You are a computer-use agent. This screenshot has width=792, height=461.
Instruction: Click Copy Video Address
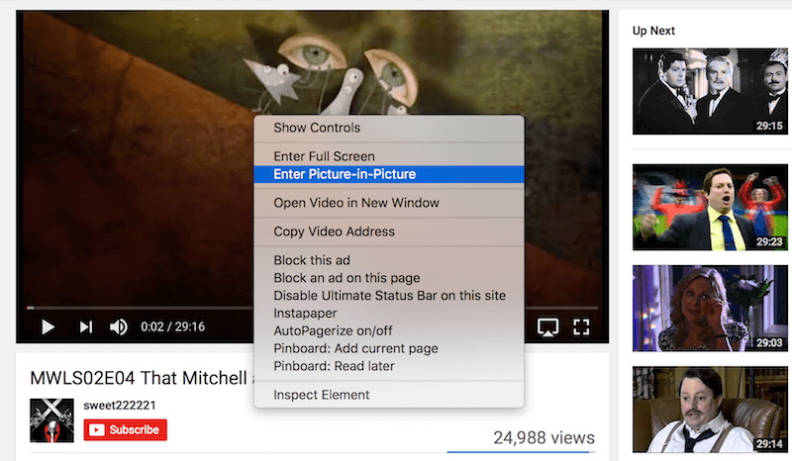click(334, 231)
